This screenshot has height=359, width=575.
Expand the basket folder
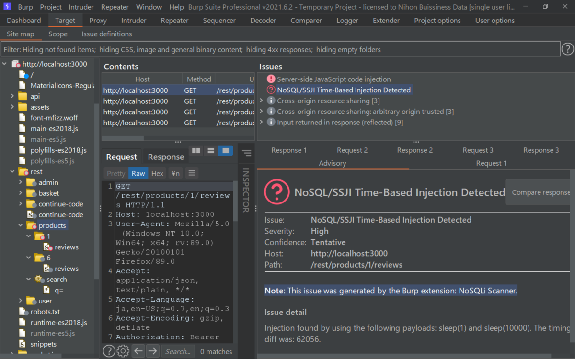pyautogui.click(x=21, y=193)
